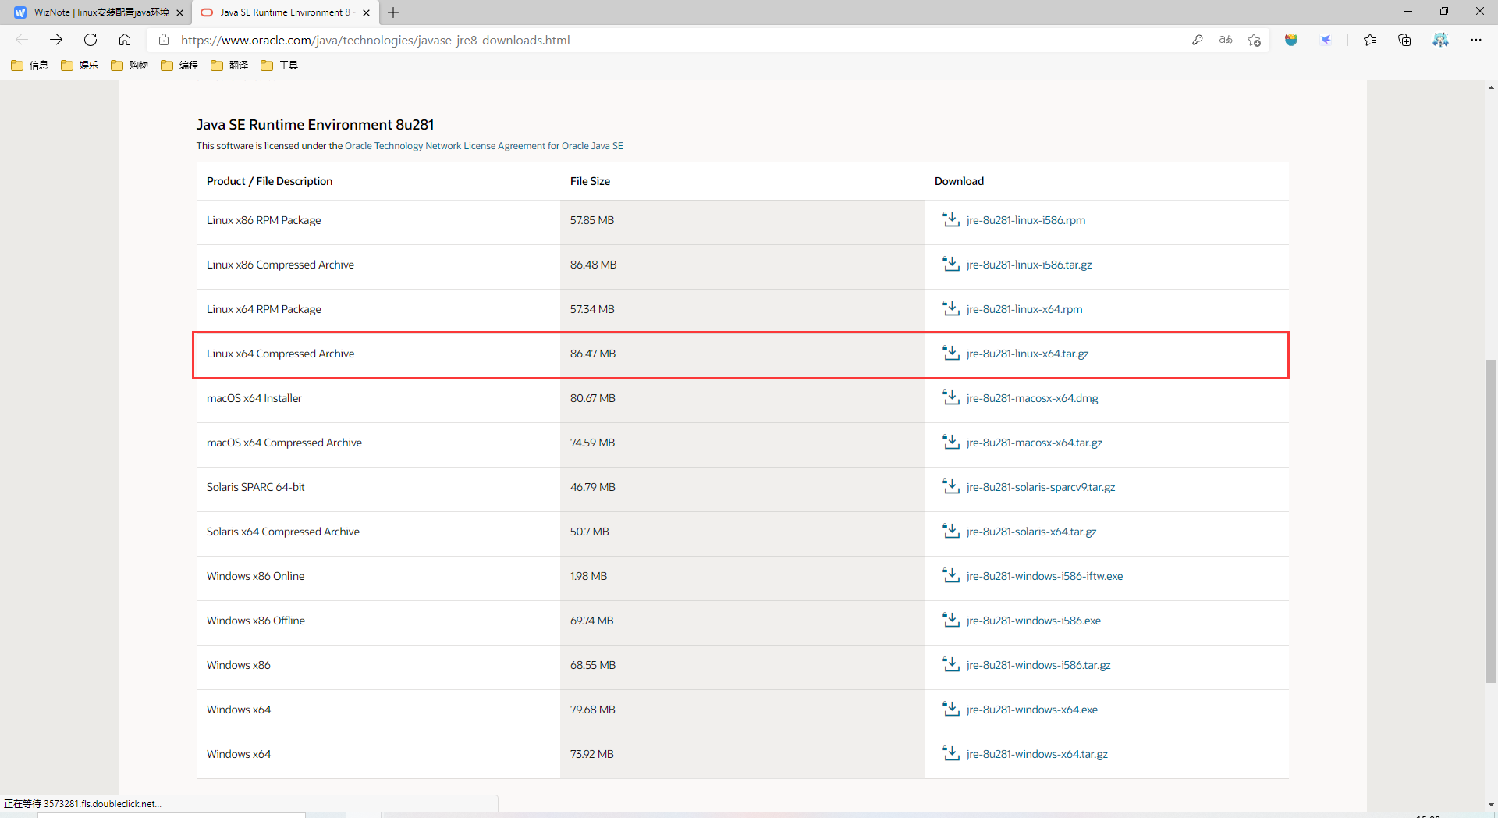
Task: Click download icon for windows-x64.tar.gz
Action: point(950,753)
